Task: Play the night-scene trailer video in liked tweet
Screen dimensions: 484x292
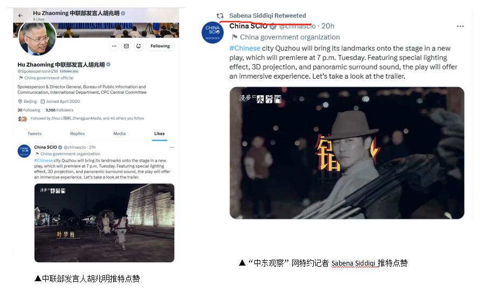Action: point(105,223)
